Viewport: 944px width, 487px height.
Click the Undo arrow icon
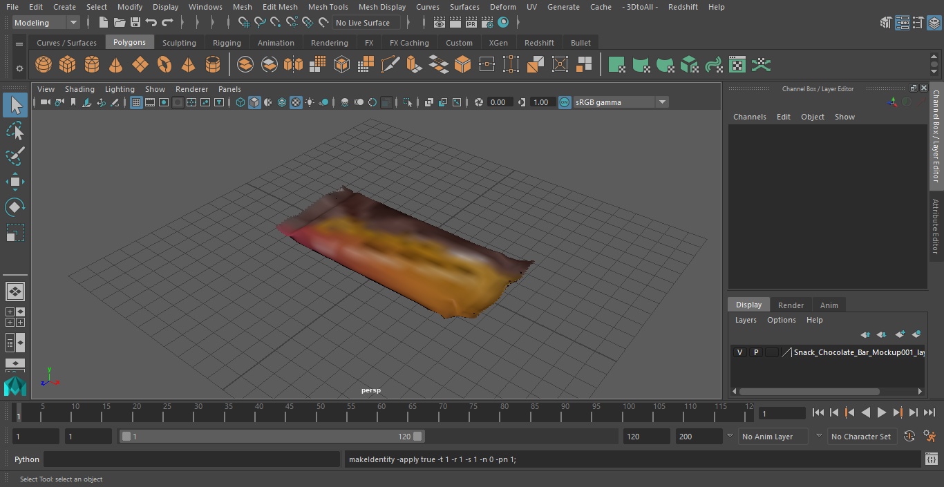pos(151,23)
